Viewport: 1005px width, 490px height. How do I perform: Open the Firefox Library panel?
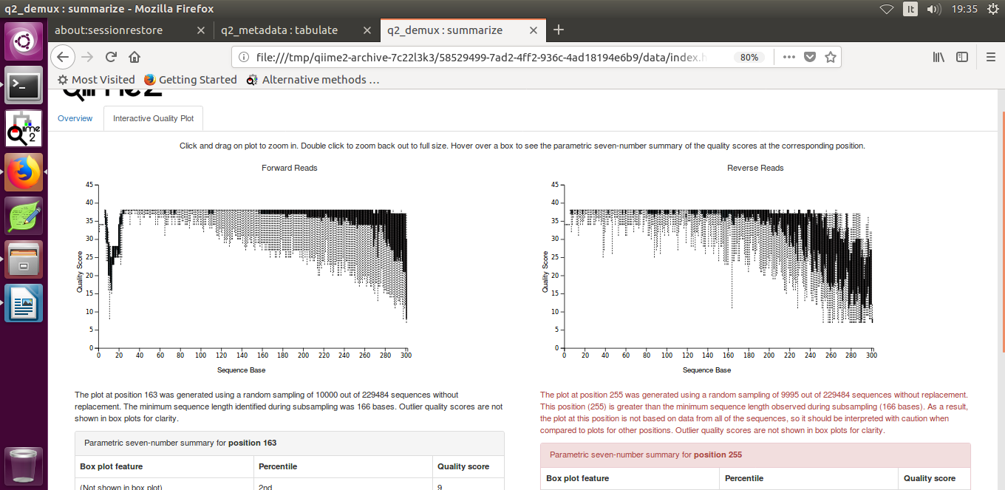[x=939, y=56]
